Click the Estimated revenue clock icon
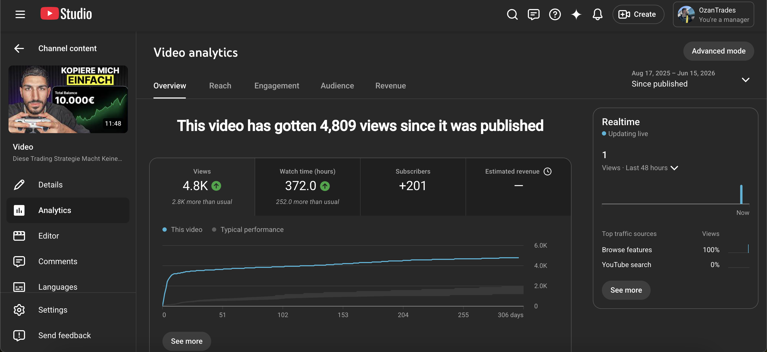Screen dimensions: 767x352 [547, 171]
